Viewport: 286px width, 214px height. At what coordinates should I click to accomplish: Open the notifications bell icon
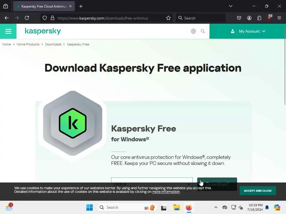click(x=267, y=207)
